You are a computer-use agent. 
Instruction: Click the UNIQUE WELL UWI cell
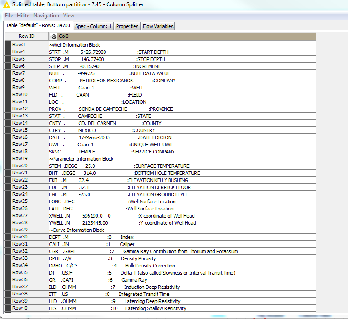182,145
